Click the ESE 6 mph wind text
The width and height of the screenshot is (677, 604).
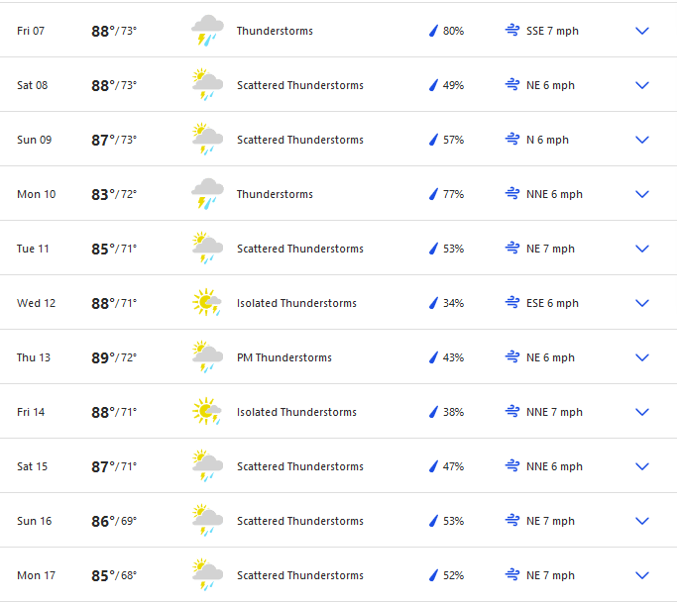pos(552,303)
